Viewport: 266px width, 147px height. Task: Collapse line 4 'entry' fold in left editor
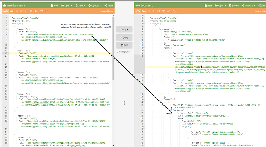(8, 24)
